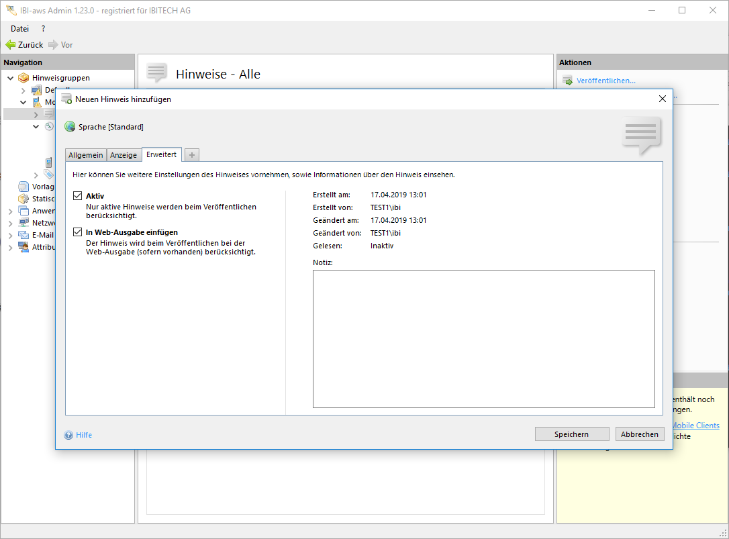Viewport: 729px width, 539px height.
Task: Collapse the Hinweisgruppen tree node
Action: [x=10, y=78]
